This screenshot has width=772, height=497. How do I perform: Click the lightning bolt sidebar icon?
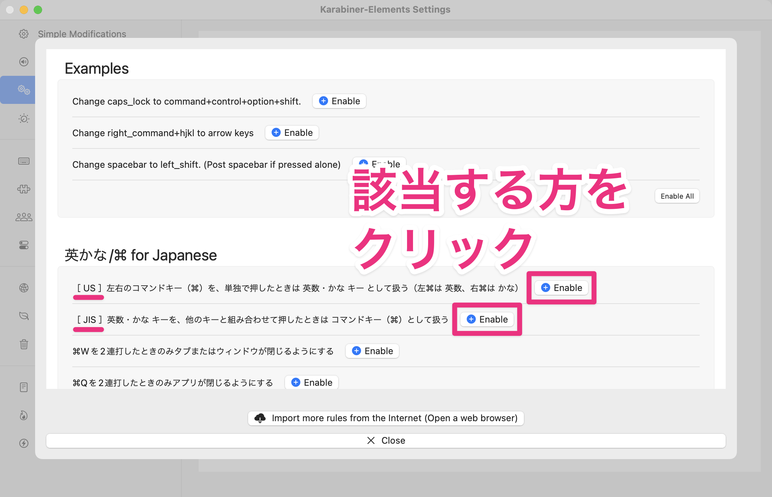click(x=24, y=443)
